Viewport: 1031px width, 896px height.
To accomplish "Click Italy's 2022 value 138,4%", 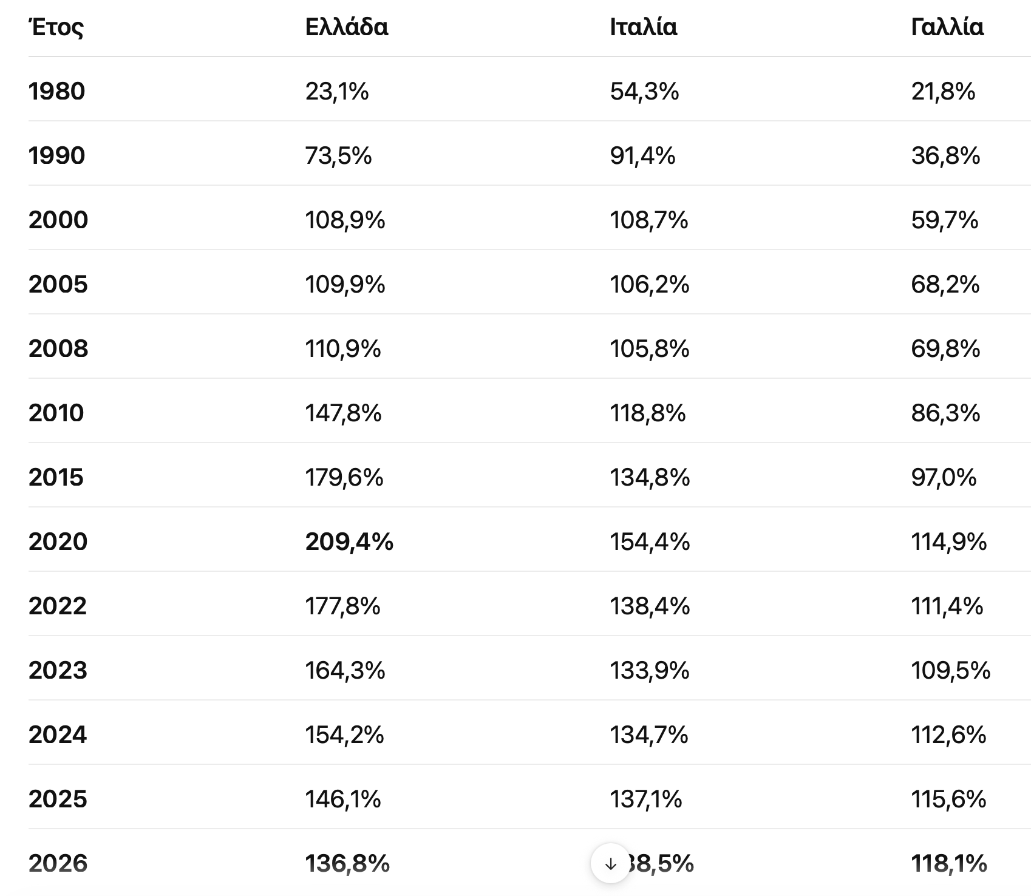I will coord(650,606).
